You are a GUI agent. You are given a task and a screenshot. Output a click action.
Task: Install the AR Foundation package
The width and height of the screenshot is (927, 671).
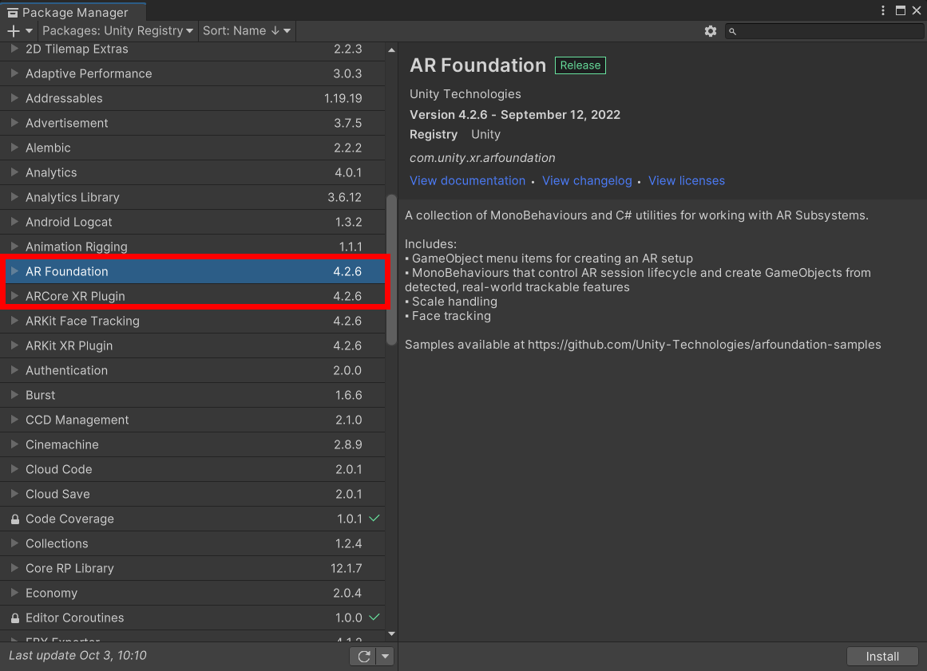[x=882, y=656]
